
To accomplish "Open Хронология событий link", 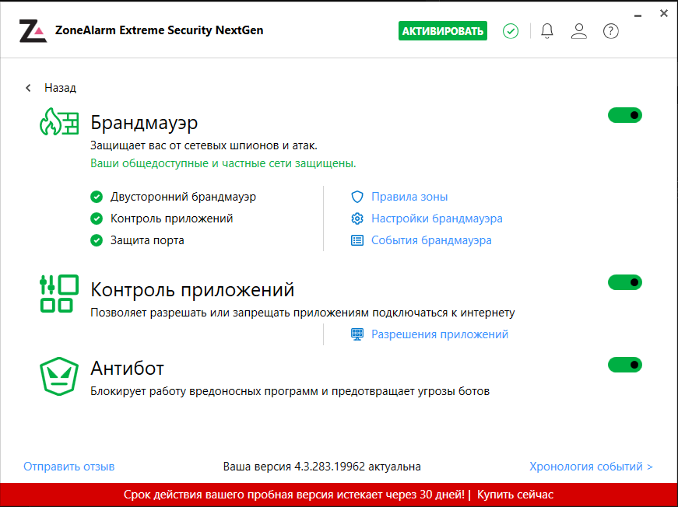I will point(591,467).
